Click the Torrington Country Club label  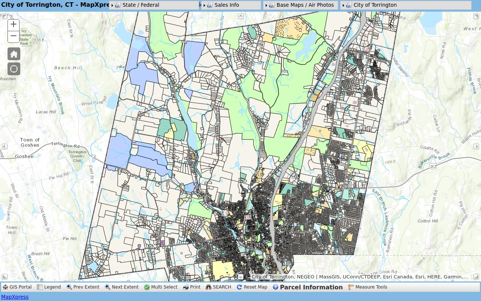pyautogui.click(x=77, y=156)
